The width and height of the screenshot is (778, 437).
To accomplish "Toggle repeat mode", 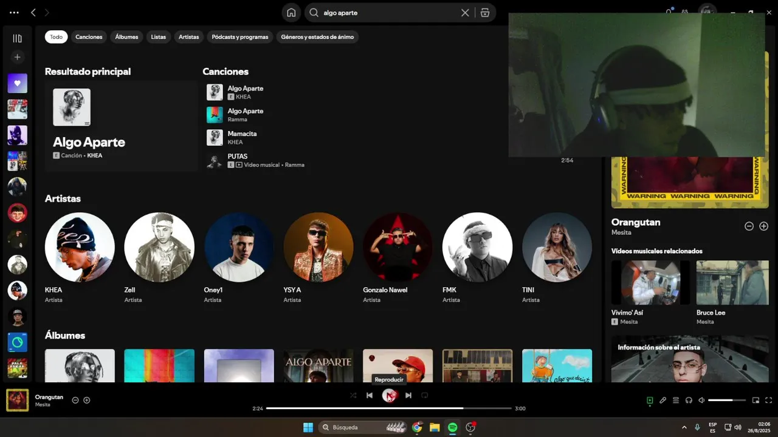I will pyautogui.click(x=425, y=395).
